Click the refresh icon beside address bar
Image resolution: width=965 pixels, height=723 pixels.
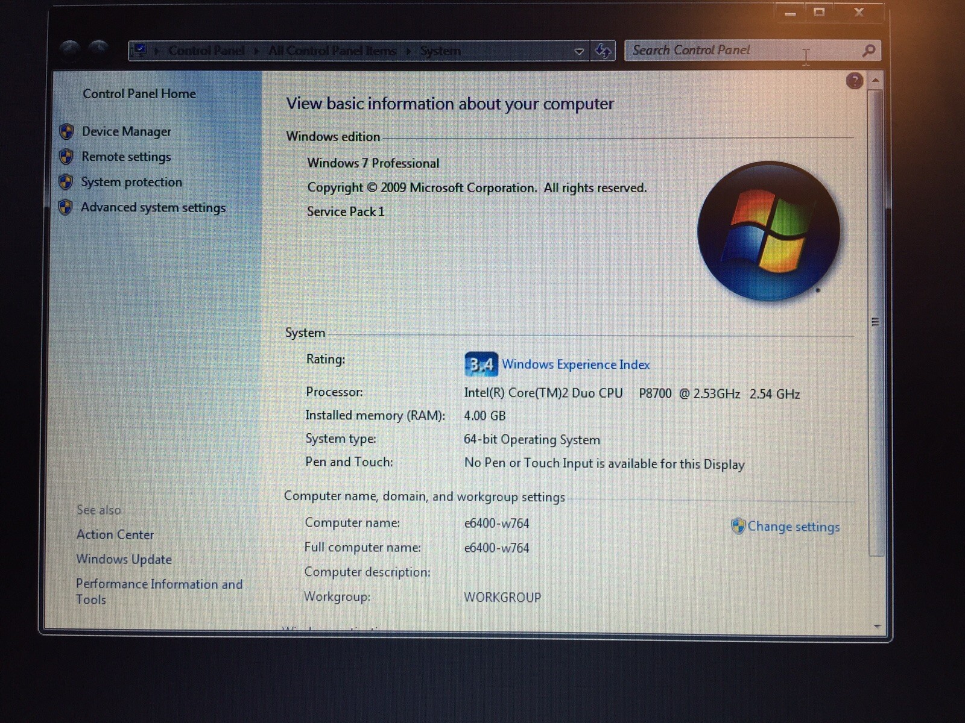click(x=603, y=51)
